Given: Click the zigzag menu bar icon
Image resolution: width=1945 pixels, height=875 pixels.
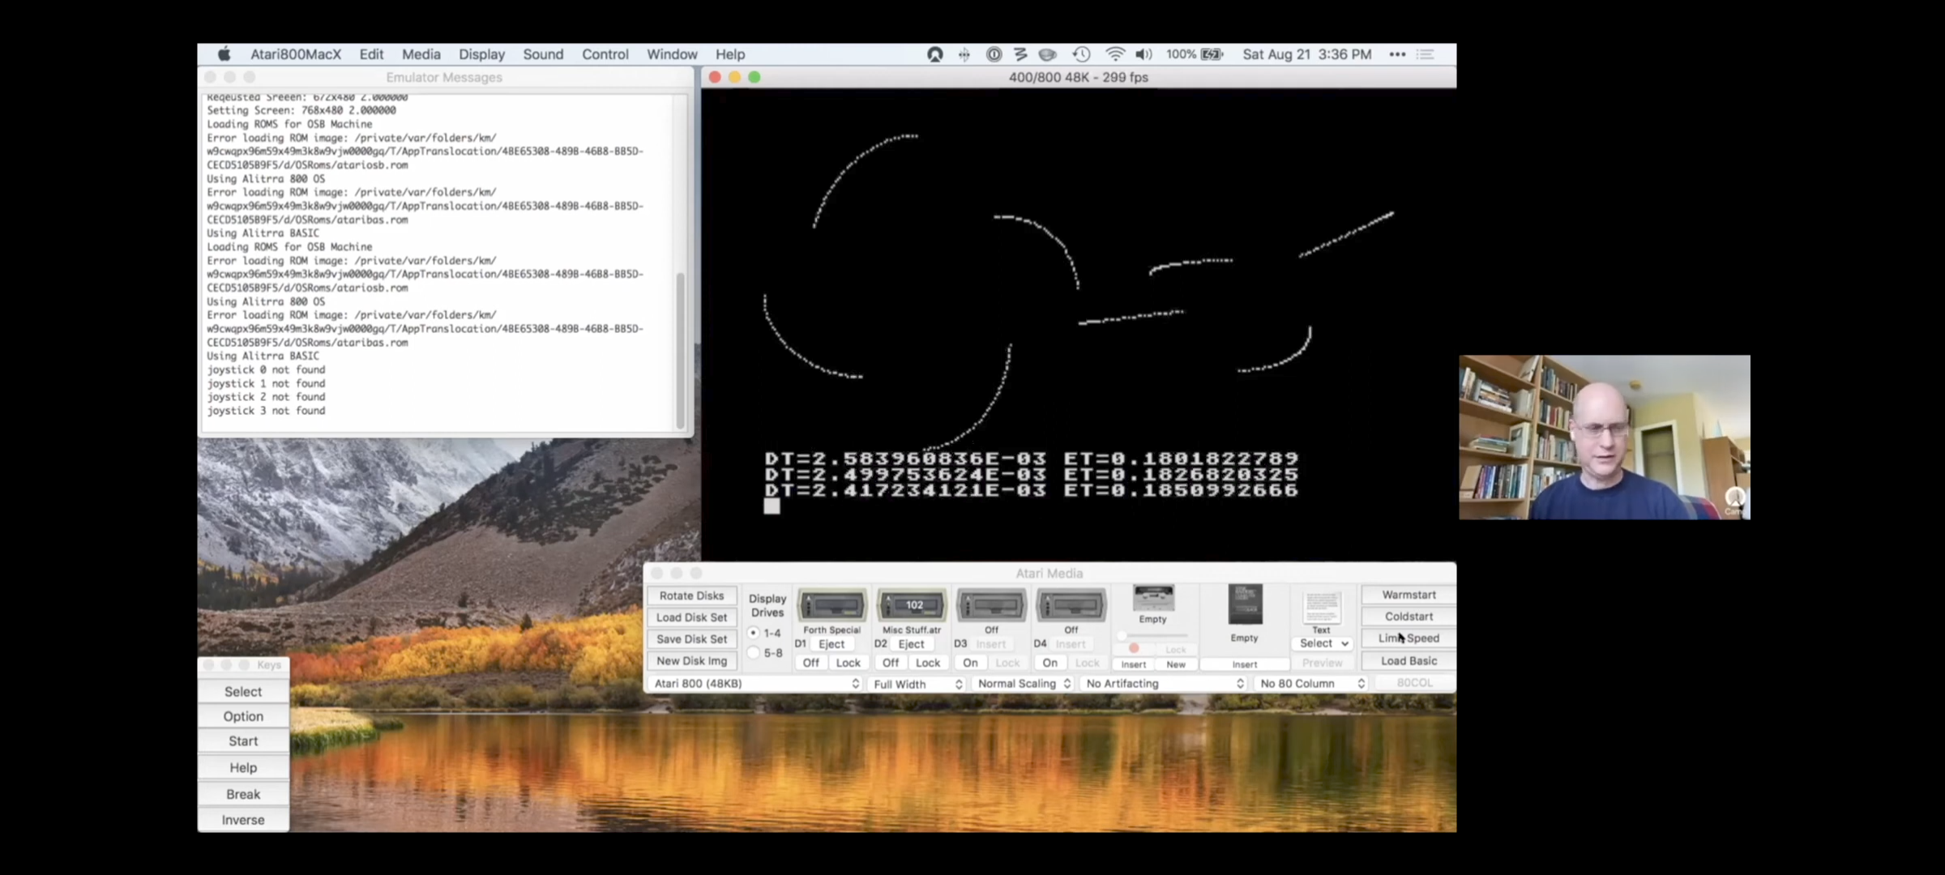Looking at the screenshot, I should [1020, 54].
